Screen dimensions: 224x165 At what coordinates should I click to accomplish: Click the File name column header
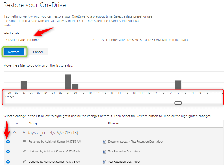pos(114,124)
